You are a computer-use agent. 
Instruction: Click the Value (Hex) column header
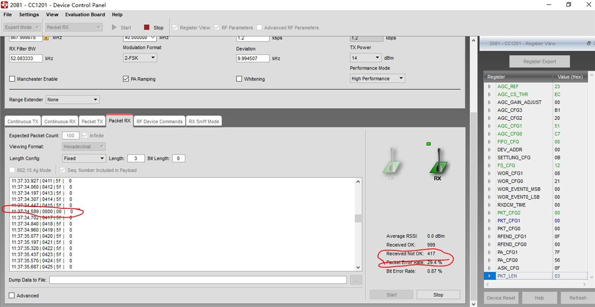click(x=570, y=77)
